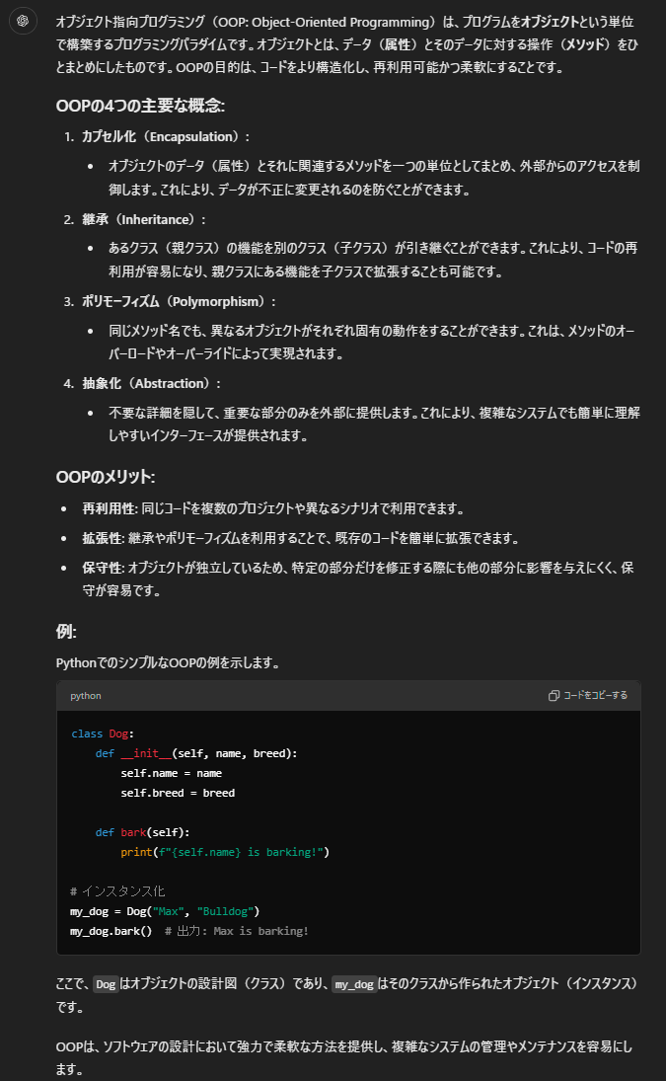
Task: Select the 継承 (Inheritance) list item
Action: pyautogui.click(x=144, y=219)
